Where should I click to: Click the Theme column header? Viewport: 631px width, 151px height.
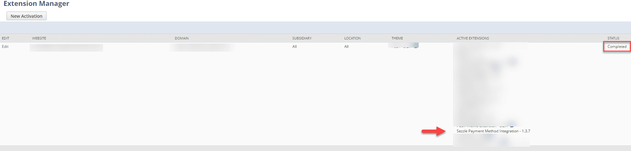[x=397, y=38]
